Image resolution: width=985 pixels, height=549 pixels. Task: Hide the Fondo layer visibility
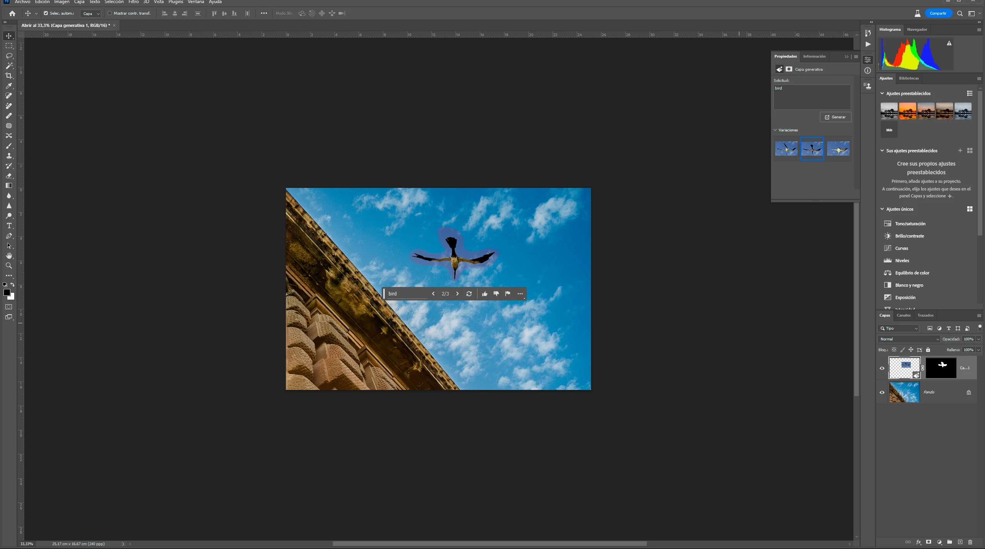882,393
